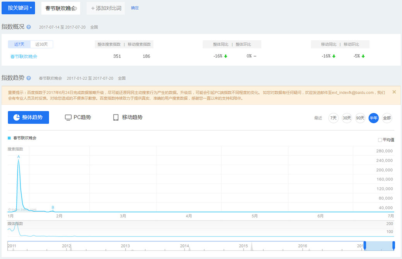Click the 全国 region beside 指数趋势

coord(122,78)
